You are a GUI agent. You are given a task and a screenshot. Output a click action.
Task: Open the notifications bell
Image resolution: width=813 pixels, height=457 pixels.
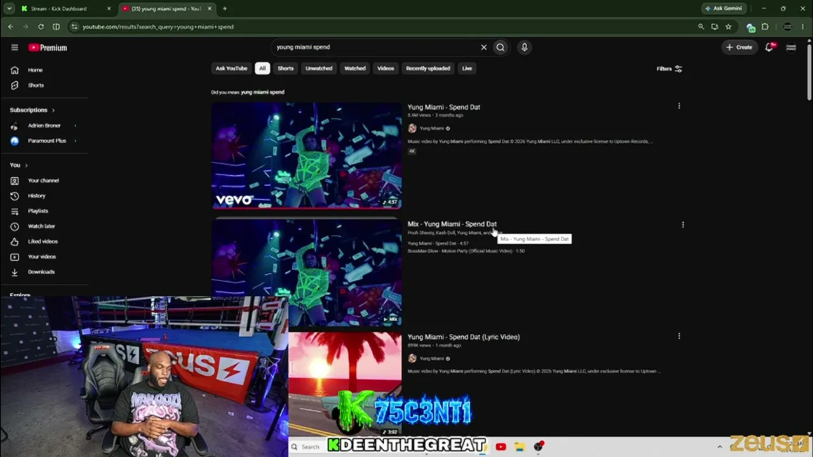770,47
